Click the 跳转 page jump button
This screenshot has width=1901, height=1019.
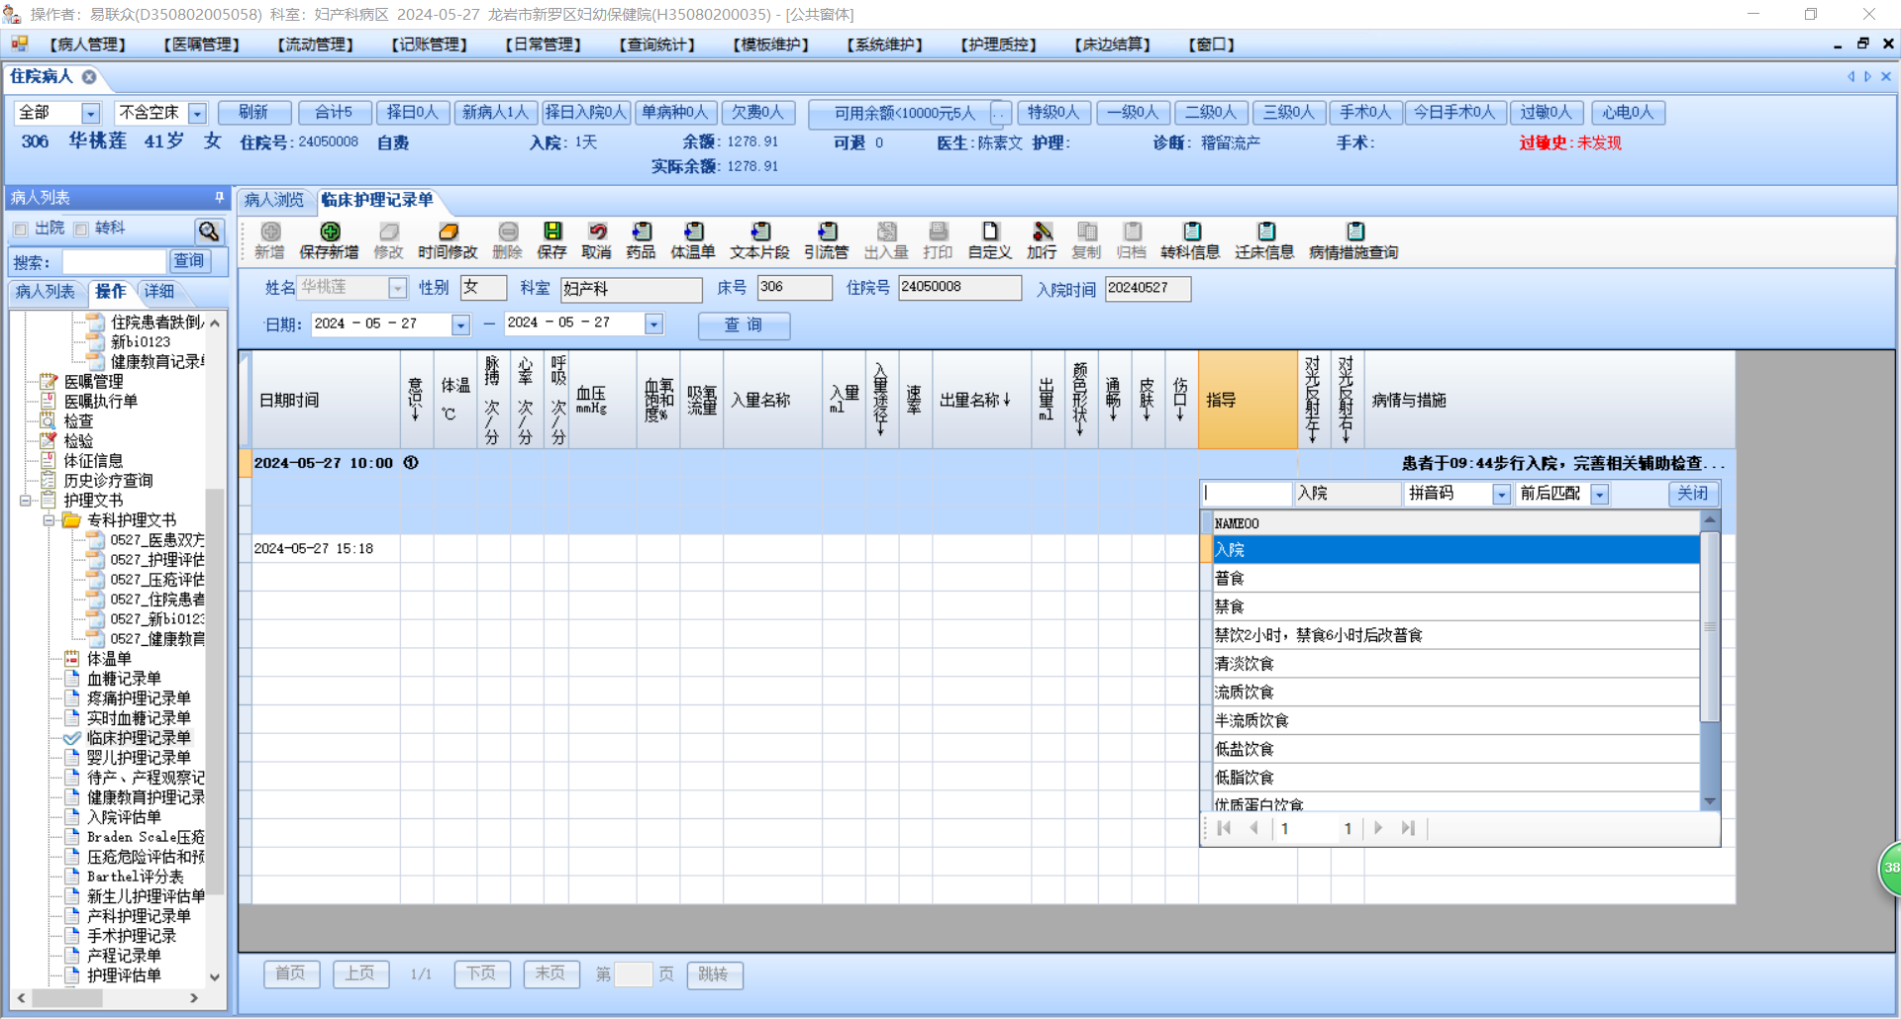point(713,974)
